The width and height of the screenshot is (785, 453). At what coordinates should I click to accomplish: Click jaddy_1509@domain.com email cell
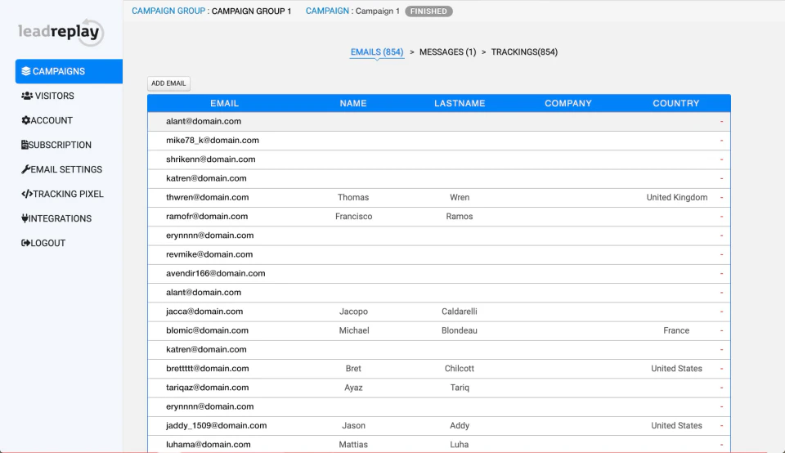216,425
